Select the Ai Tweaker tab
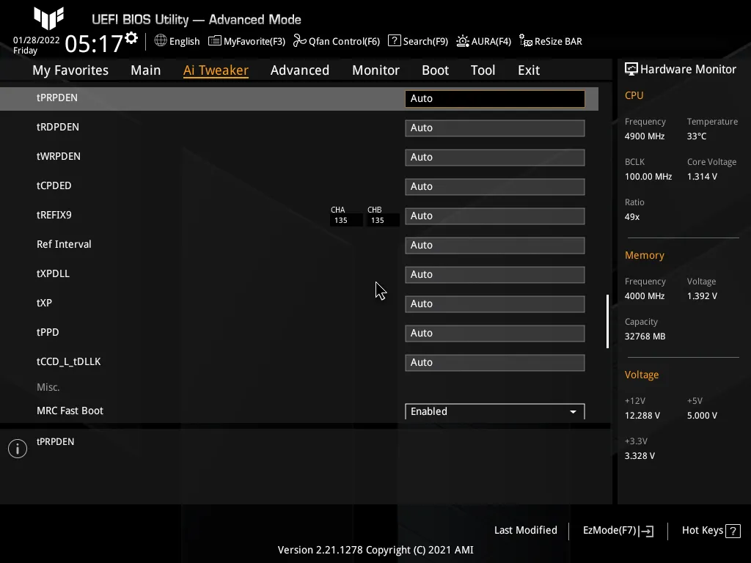 pos(216,70)
